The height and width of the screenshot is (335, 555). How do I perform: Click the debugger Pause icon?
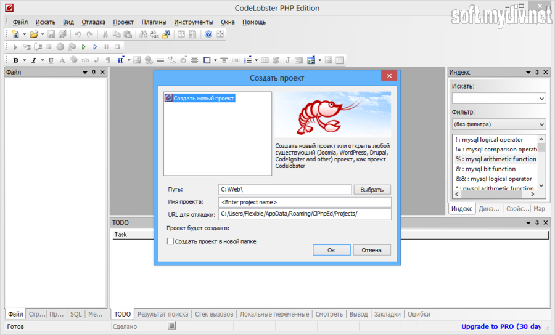click(106, 47)
